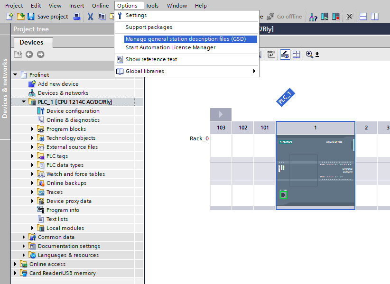Click the Save project disk icon
Image resolution: width=390 pixels, height=284 pixels.
click(x=31, y=17)
